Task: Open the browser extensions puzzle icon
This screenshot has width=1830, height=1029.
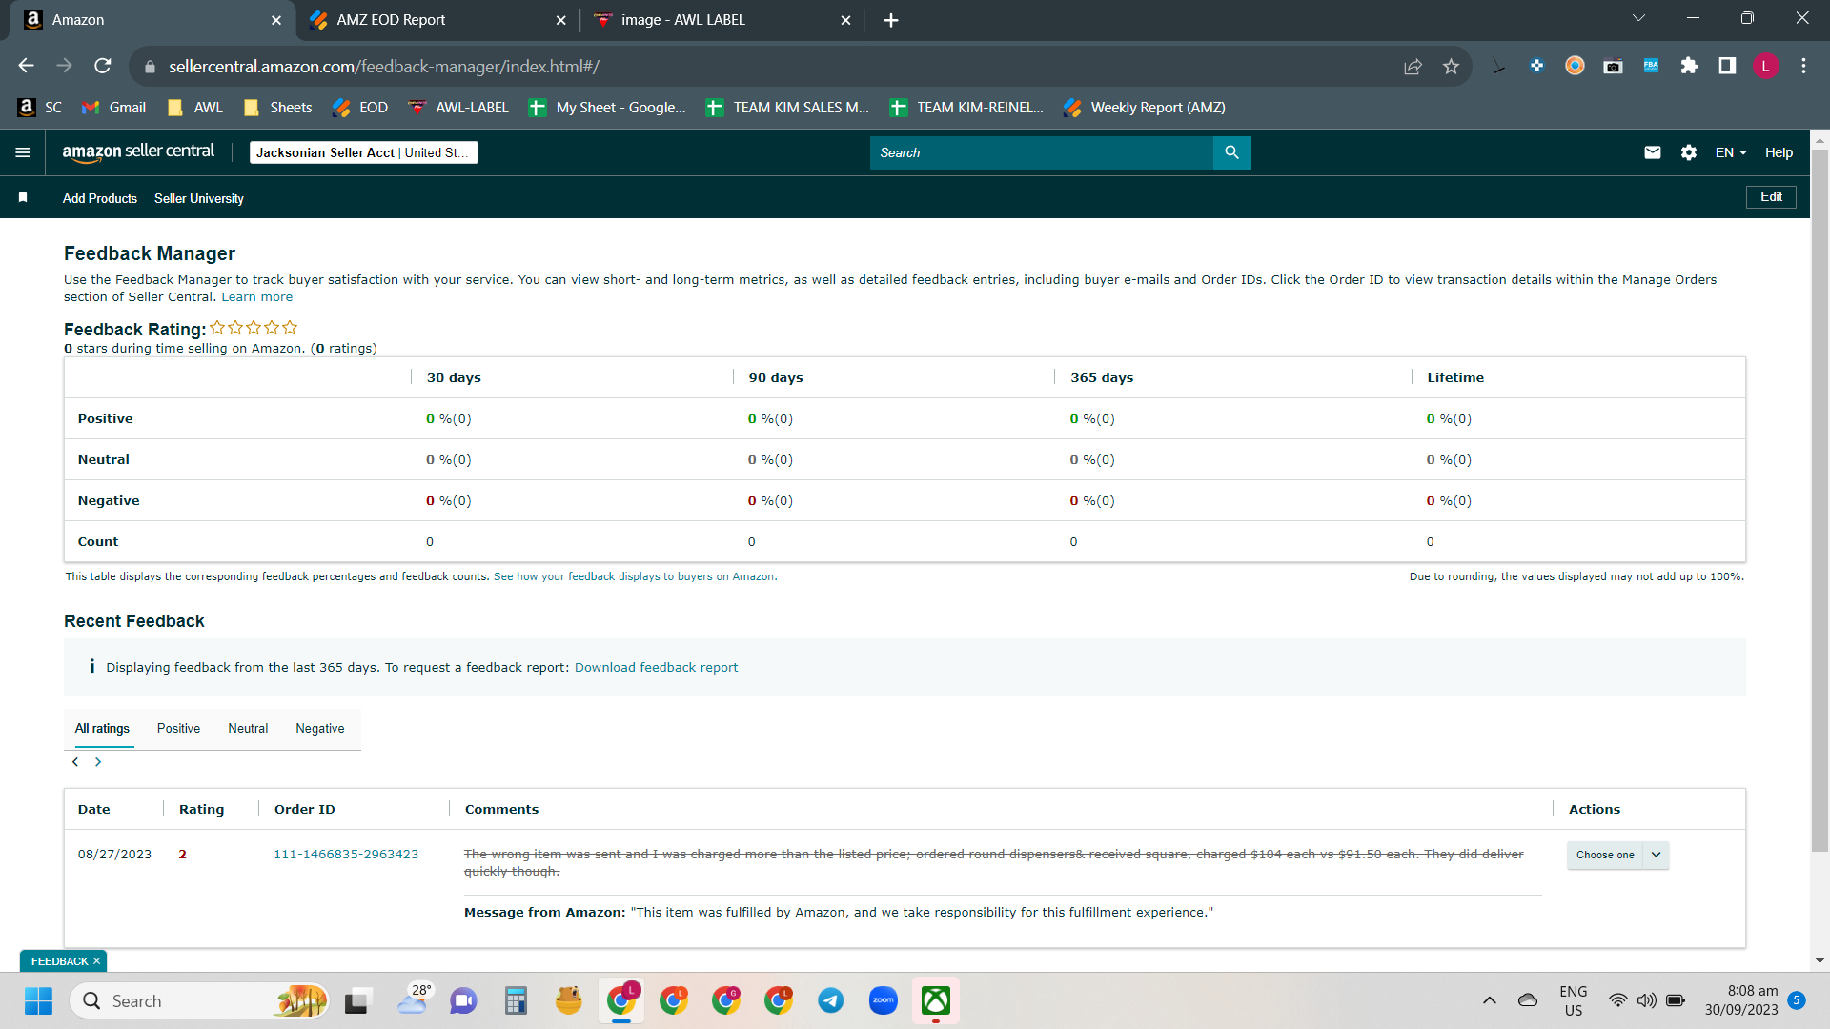Action: 1689,66
